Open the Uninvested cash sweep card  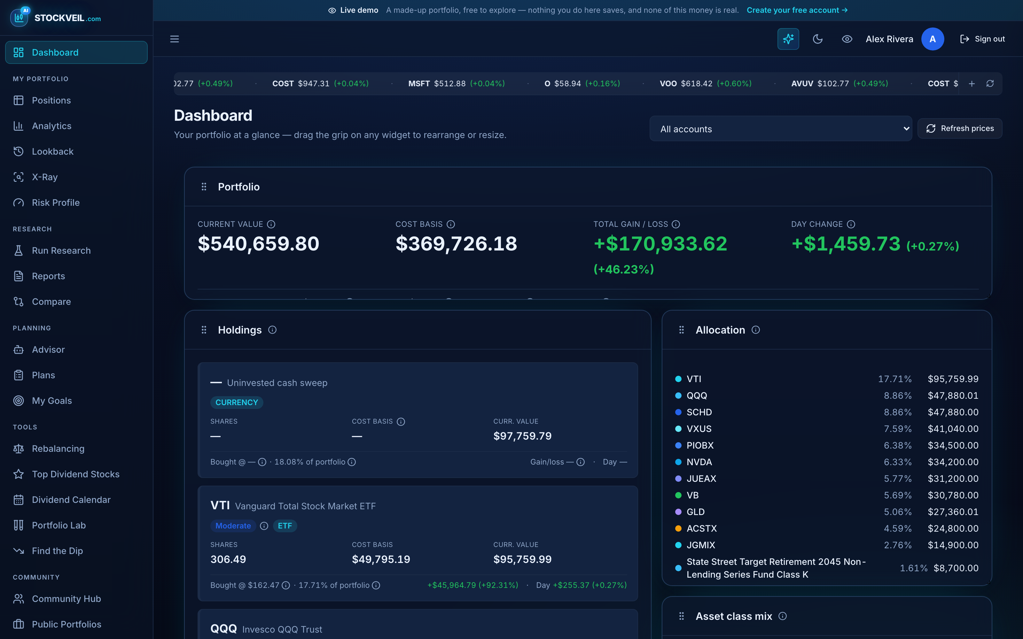(418, 420)
